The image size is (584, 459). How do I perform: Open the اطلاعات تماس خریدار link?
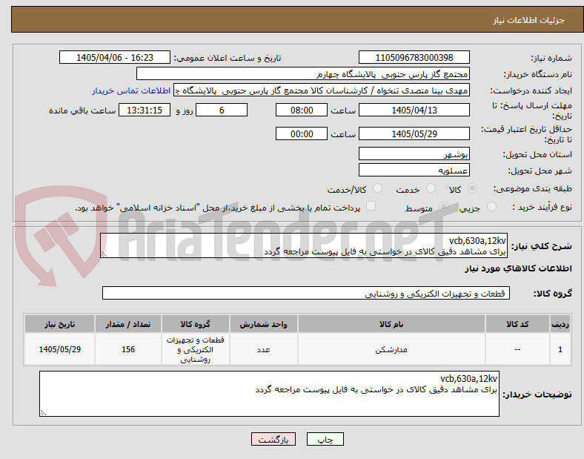tap(131, 90)
